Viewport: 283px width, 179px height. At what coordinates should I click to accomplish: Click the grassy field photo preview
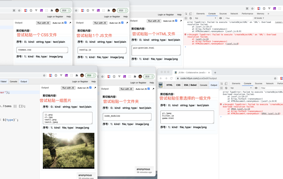click(69, 150)
